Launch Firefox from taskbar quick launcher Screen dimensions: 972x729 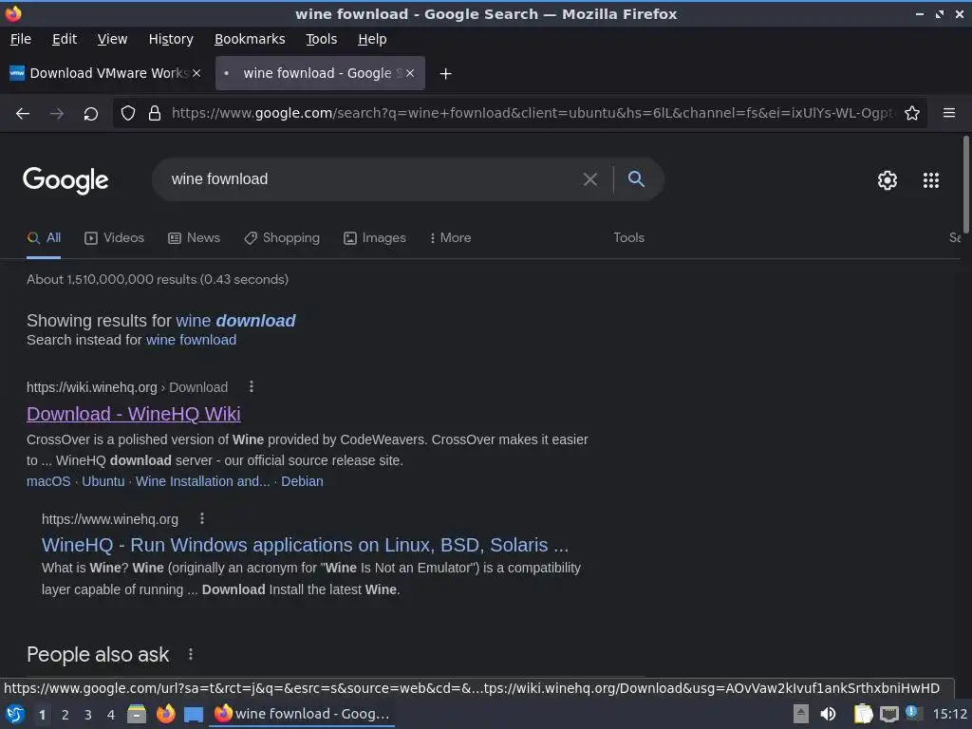click(165, 714)
